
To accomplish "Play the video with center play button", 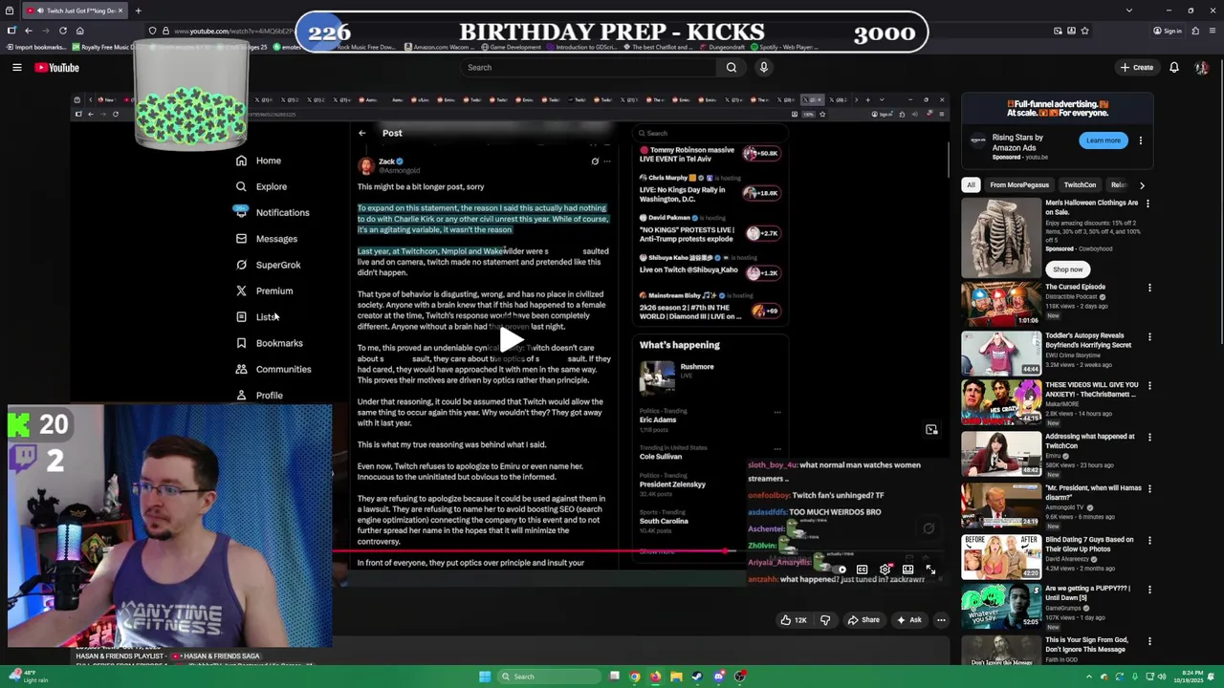I will 511,340.
